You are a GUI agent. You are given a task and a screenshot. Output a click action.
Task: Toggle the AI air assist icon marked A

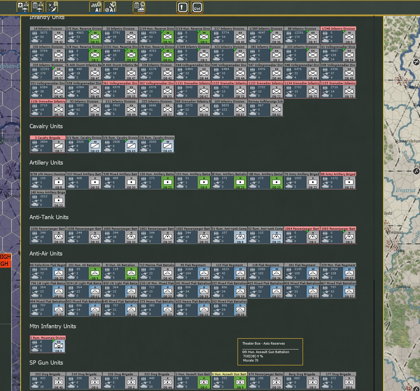110,7
